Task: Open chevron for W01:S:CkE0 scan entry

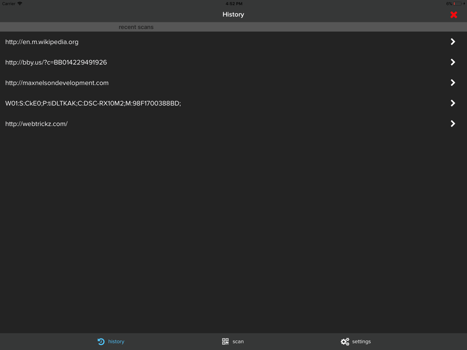Action: pos(453,103)
